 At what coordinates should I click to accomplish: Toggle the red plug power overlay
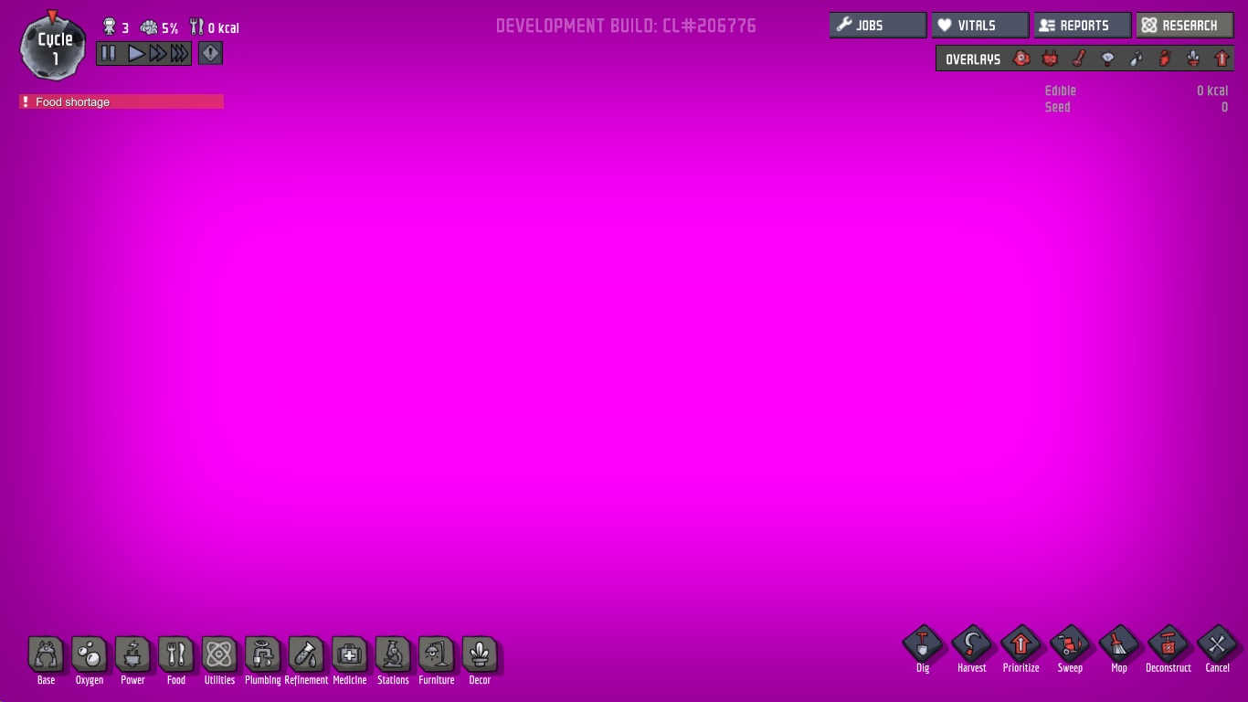coord(1051,58)
